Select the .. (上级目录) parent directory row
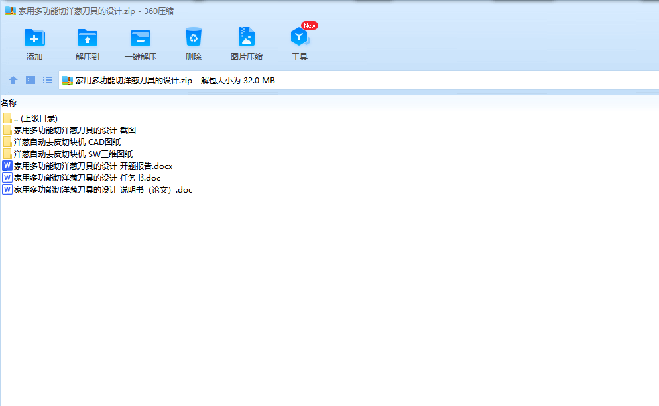Viewport: 659px width, 406px height. point(30,119)
